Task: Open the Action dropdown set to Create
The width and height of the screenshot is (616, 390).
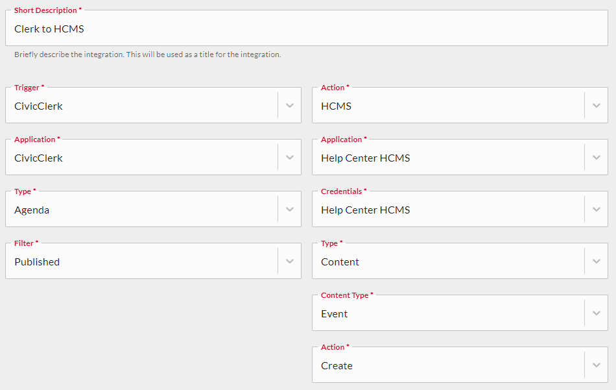Action: [460, 365]
